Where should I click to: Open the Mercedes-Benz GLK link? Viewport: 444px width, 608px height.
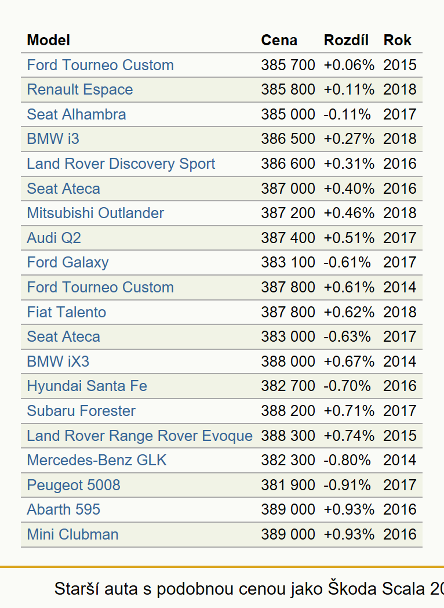(96, 460)
